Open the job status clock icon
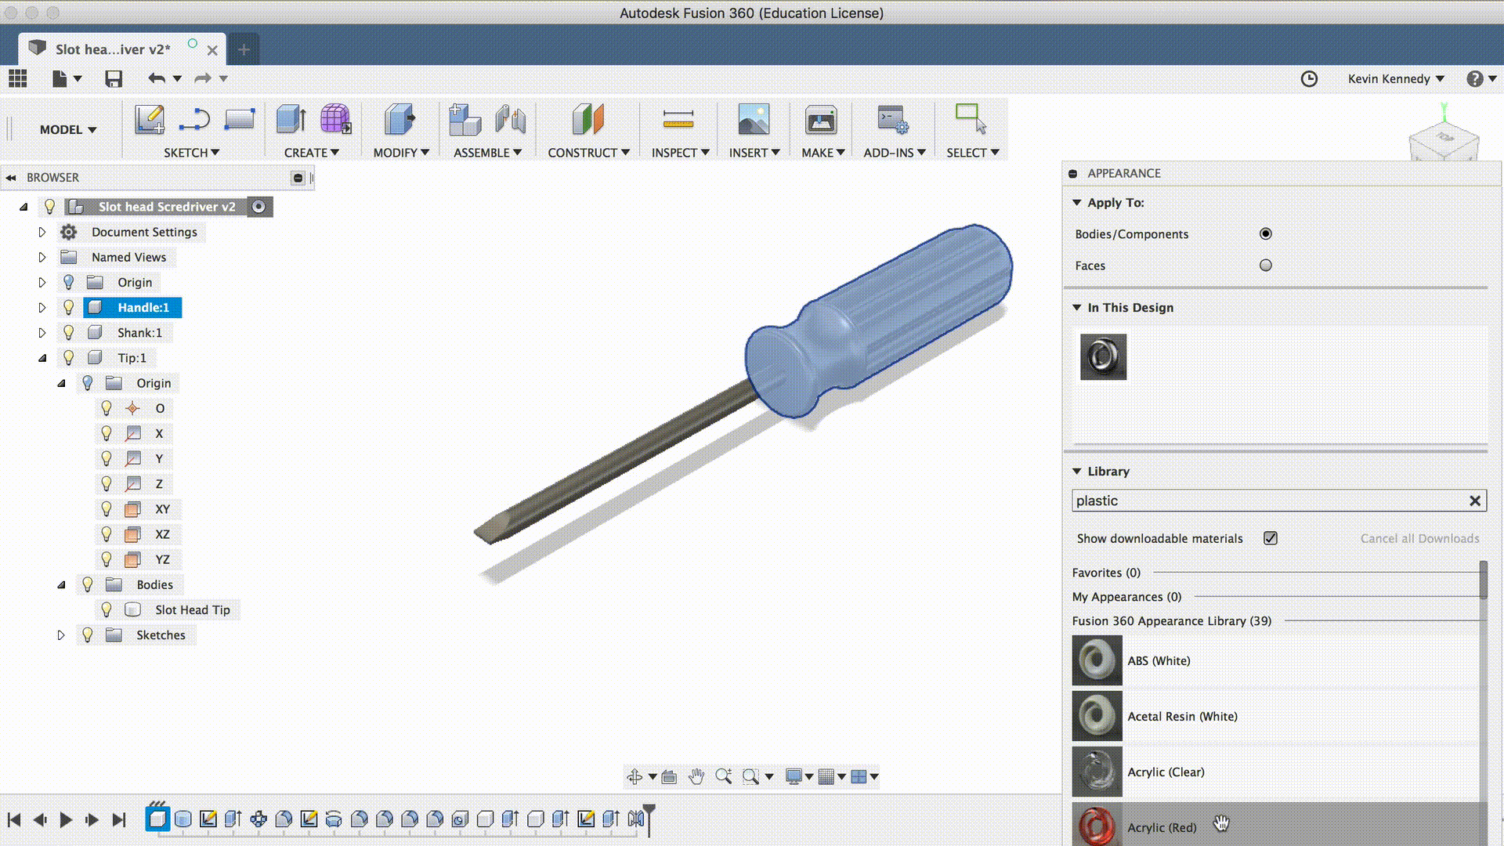 (x=1309, y=78)
